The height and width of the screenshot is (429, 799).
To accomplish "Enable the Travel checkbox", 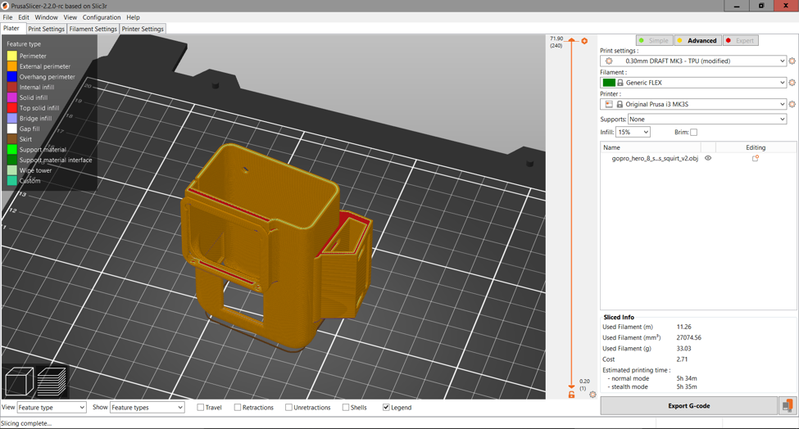I will 201,407.
